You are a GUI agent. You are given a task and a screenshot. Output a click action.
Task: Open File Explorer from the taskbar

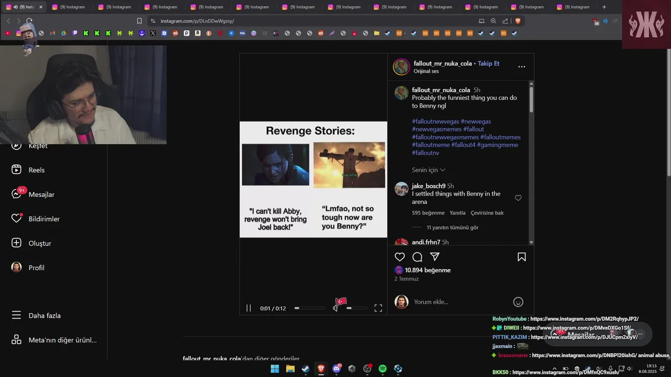[290, 369]
